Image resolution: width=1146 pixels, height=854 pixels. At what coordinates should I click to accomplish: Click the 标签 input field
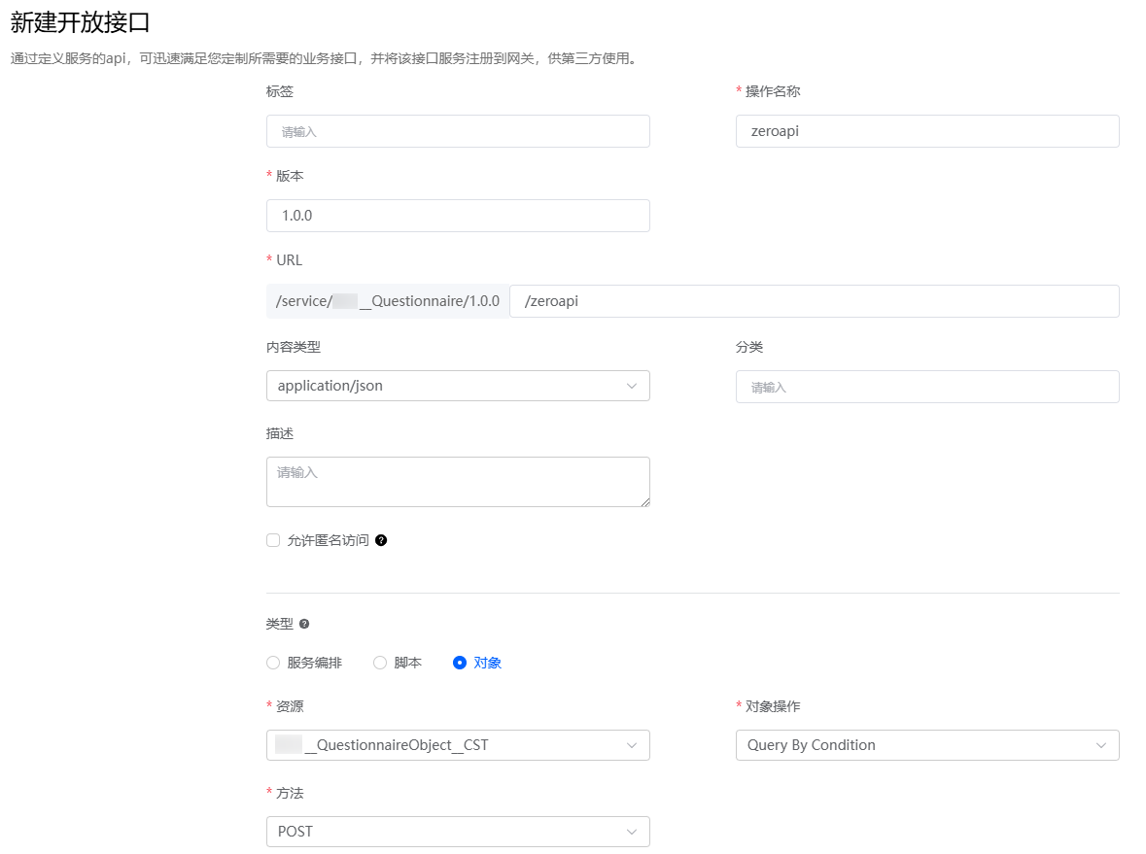[x=458, y=131]
